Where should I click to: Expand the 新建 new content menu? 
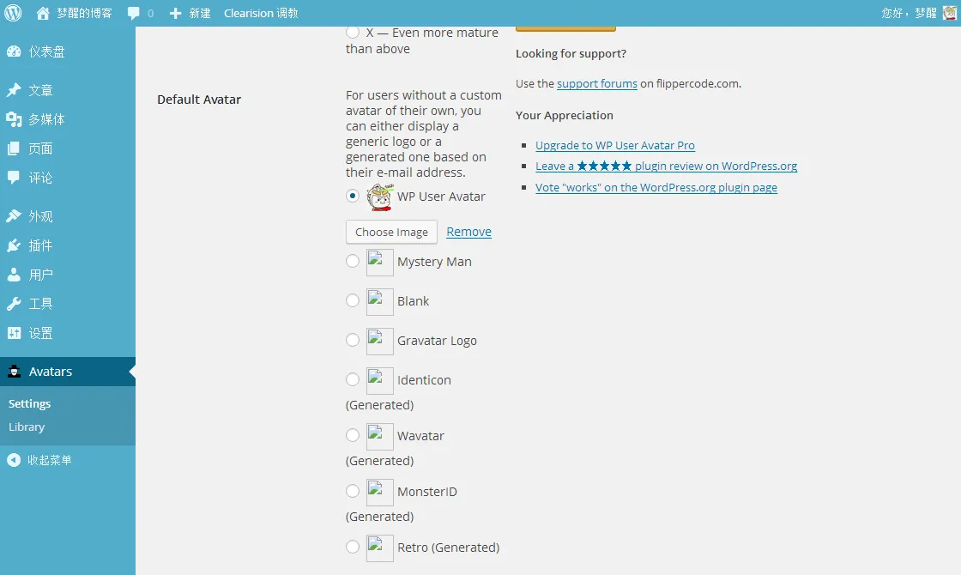(190, 13)
